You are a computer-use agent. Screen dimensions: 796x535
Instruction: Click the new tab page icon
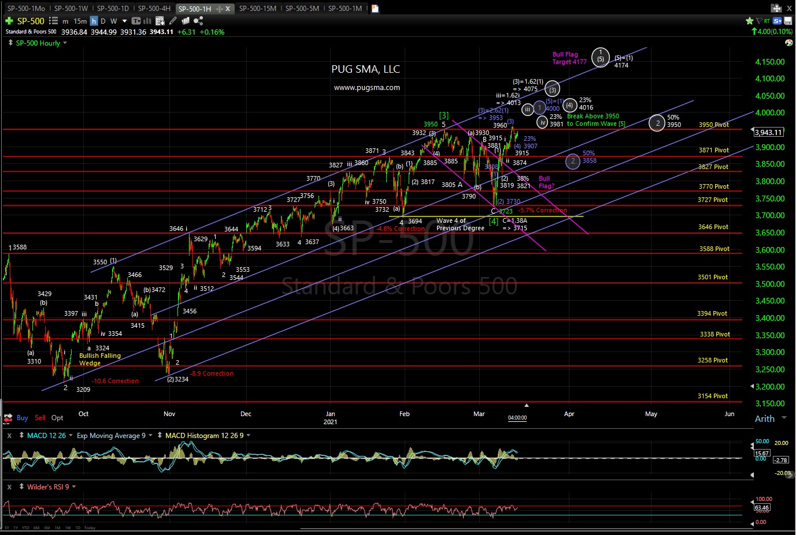[375, 8]
